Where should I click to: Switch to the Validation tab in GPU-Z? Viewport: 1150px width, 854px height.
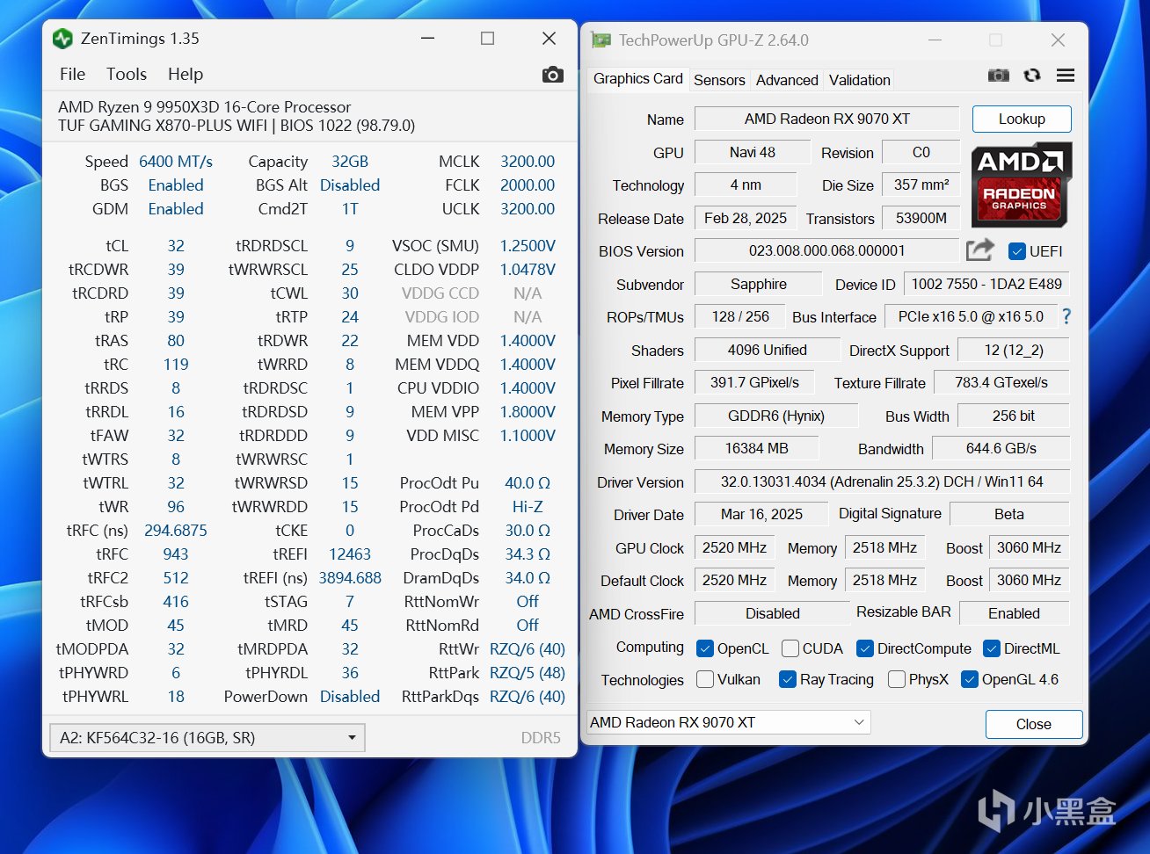click(860, 80)
